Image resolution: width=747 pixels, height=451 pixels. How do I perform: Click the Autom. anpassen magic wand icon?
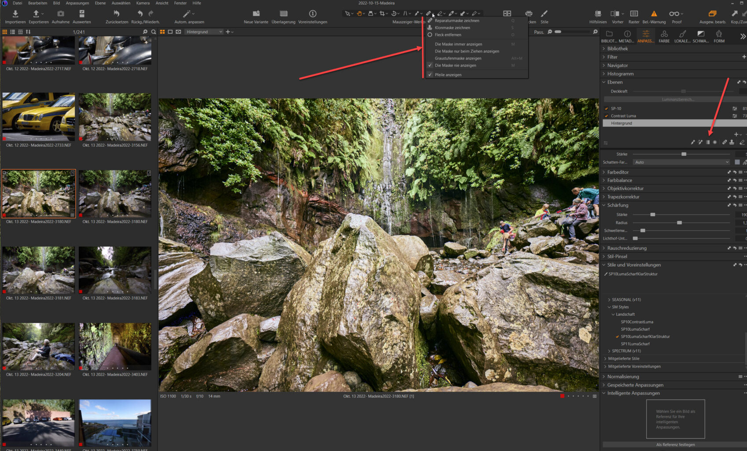coord(187,14)
